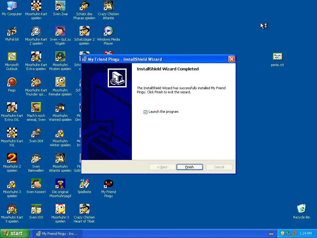Click the Pego desktop icon
Viewport: 317px width, 238px height.
[x=12, y=84]
